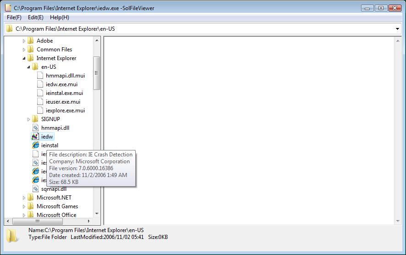
Task: Open the File(F) menu
Action: tap(14, 17)
